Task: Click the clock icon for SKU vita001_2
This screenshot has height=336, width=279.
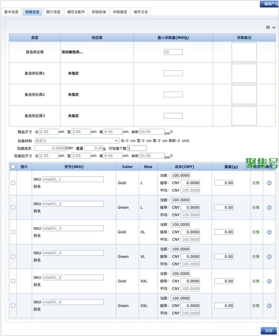Action: (269, 207)
